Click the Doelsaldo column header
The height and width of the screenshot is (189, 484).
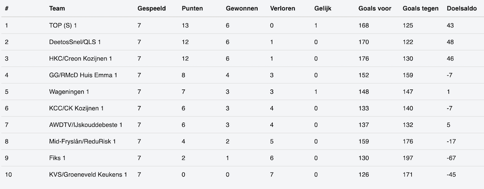461,9
